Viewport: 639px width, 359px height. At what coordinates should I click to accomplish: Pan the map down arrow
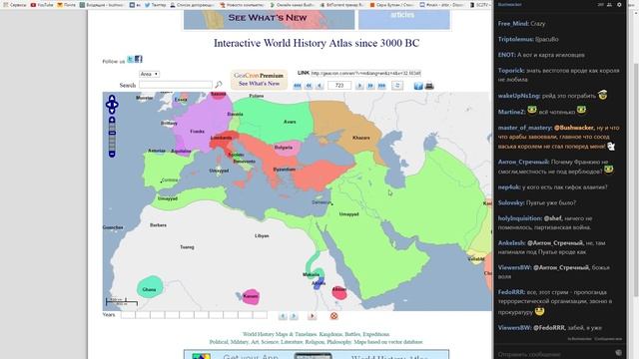[112, 111]
